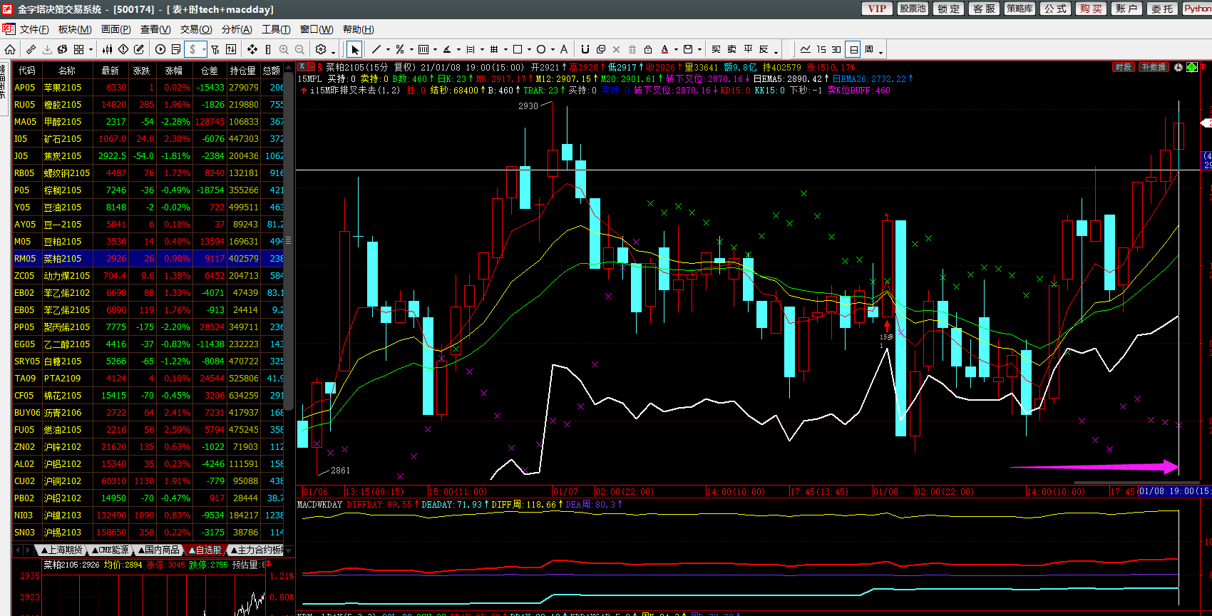This screenshot has height=616, width=1212.
Task: Expand dollar sign dropdown arrow
Action: tap(204, 50)
